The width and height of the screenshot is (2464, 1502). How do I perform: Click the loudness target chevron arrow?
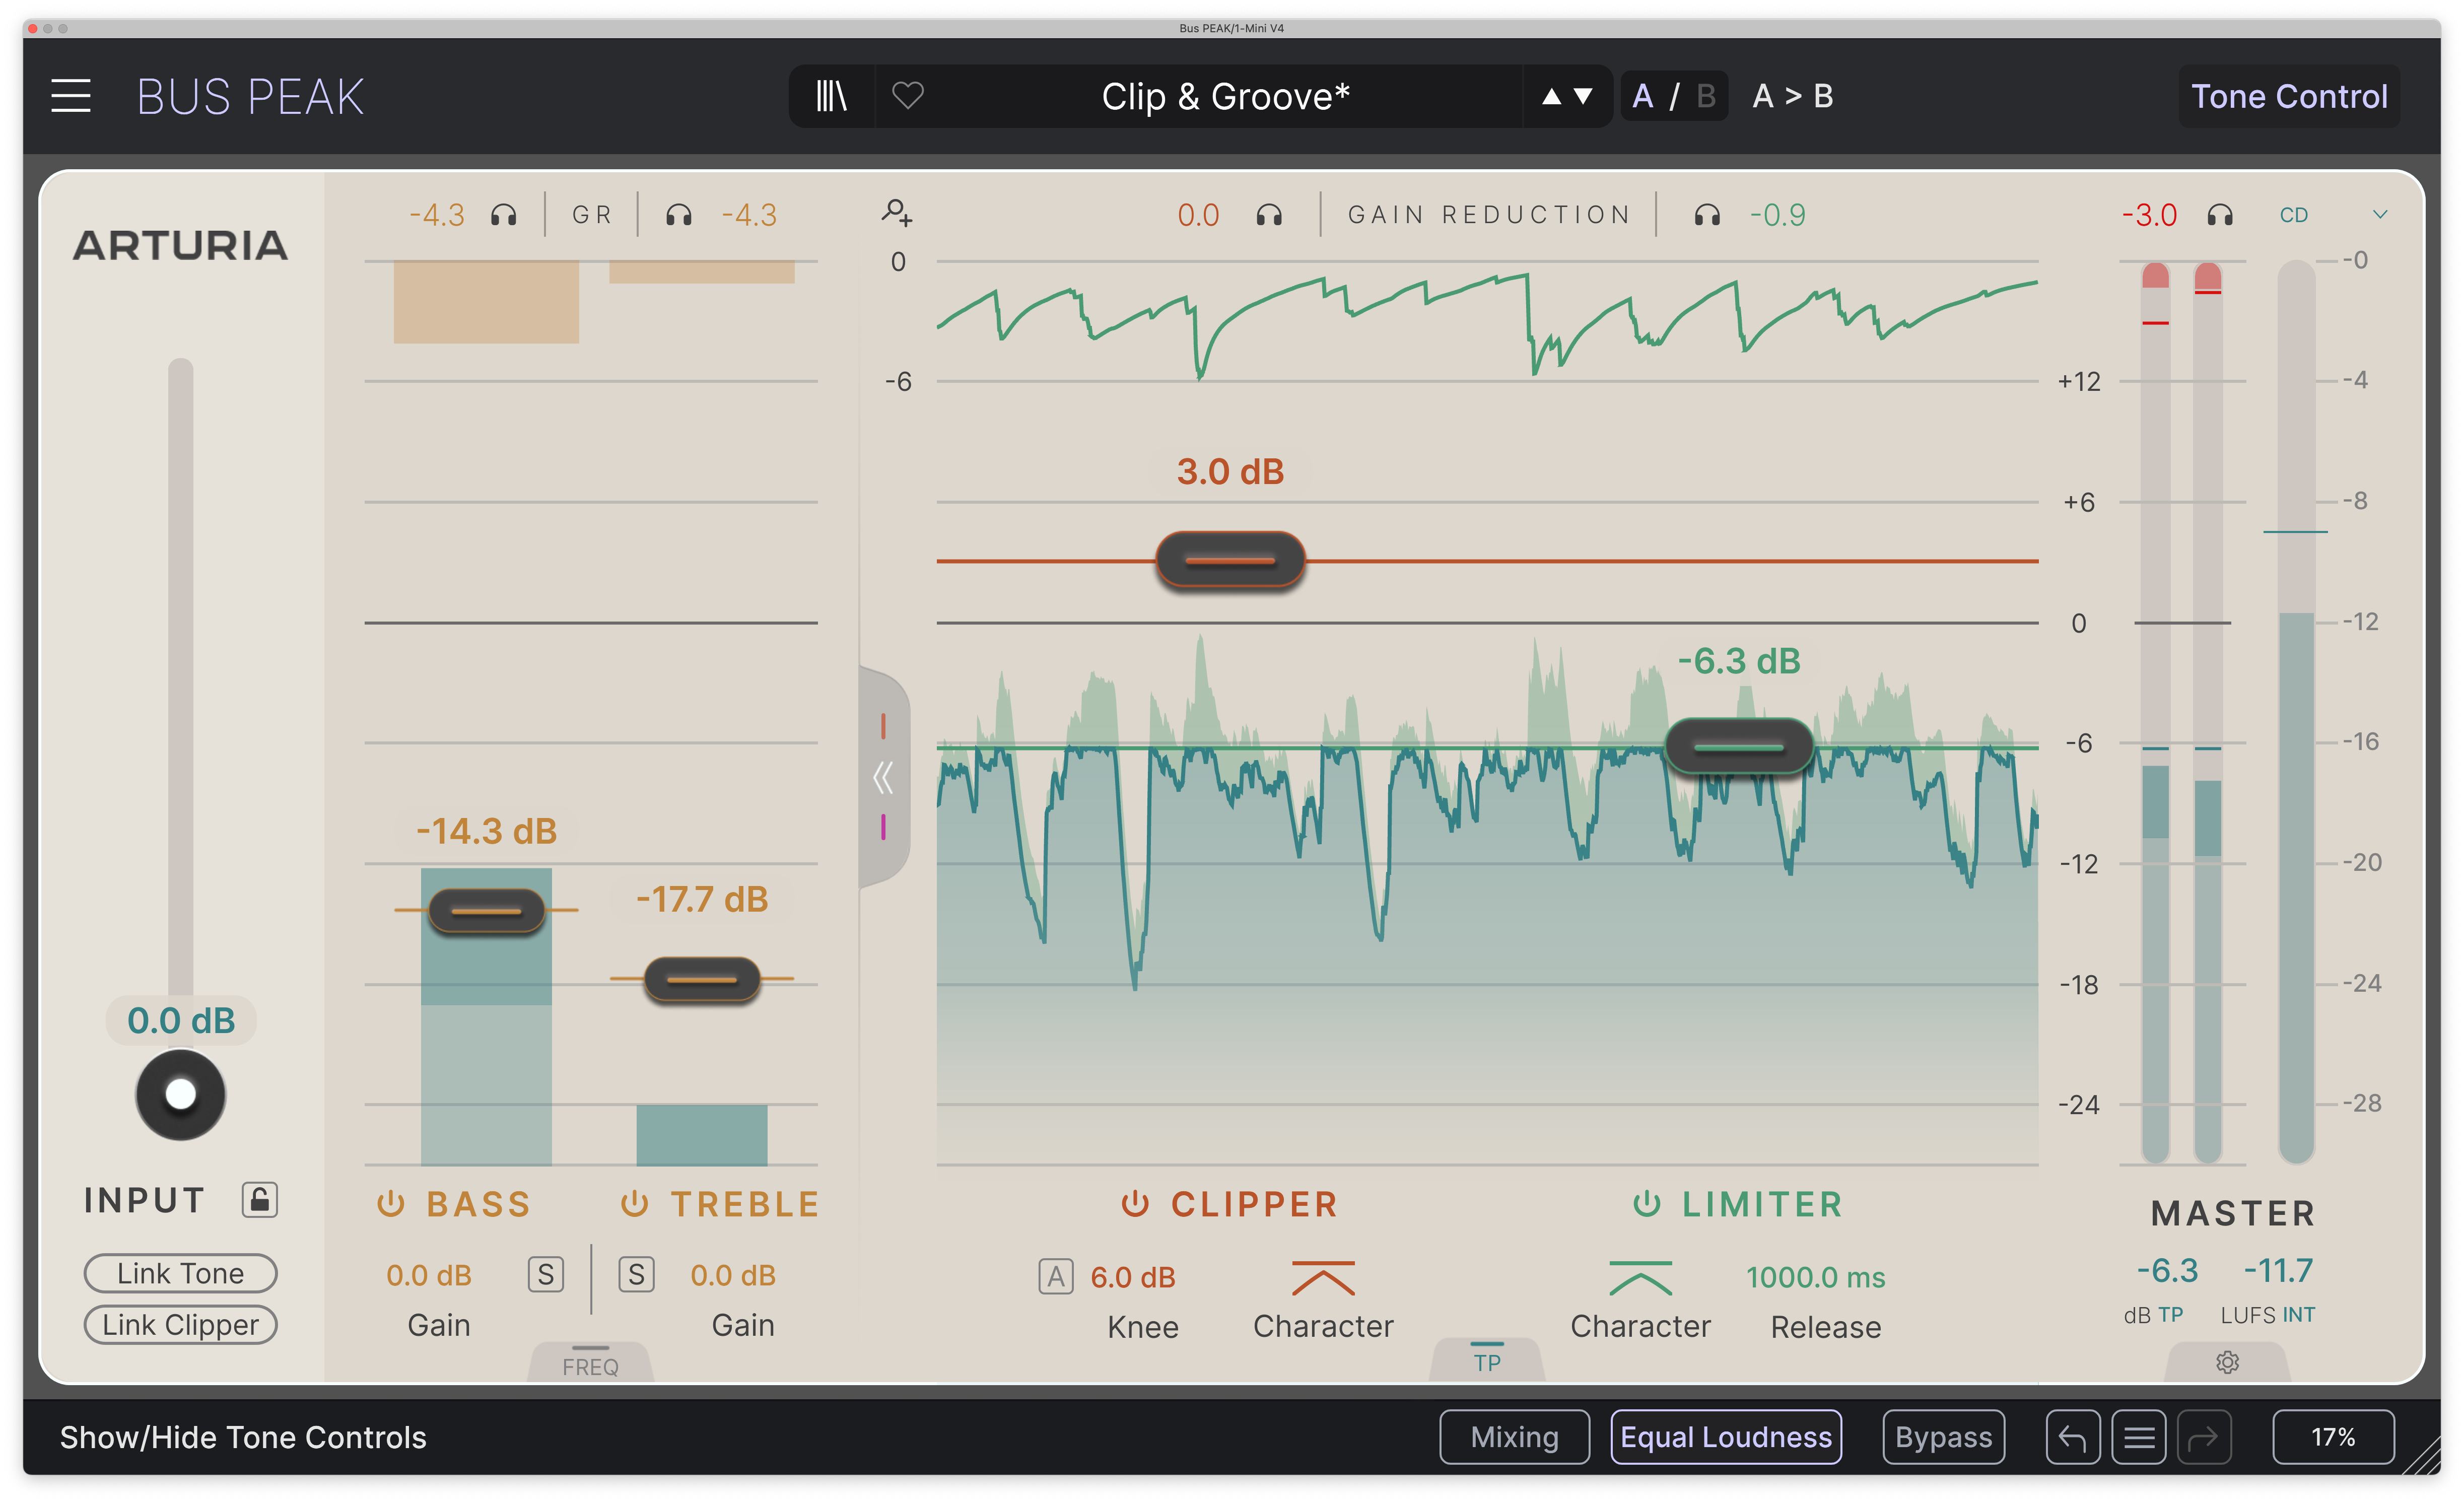point(2381,214)
